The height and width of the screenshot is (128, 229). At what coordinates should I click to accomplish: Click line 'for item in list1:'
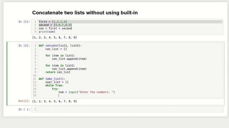coord(60,55)
